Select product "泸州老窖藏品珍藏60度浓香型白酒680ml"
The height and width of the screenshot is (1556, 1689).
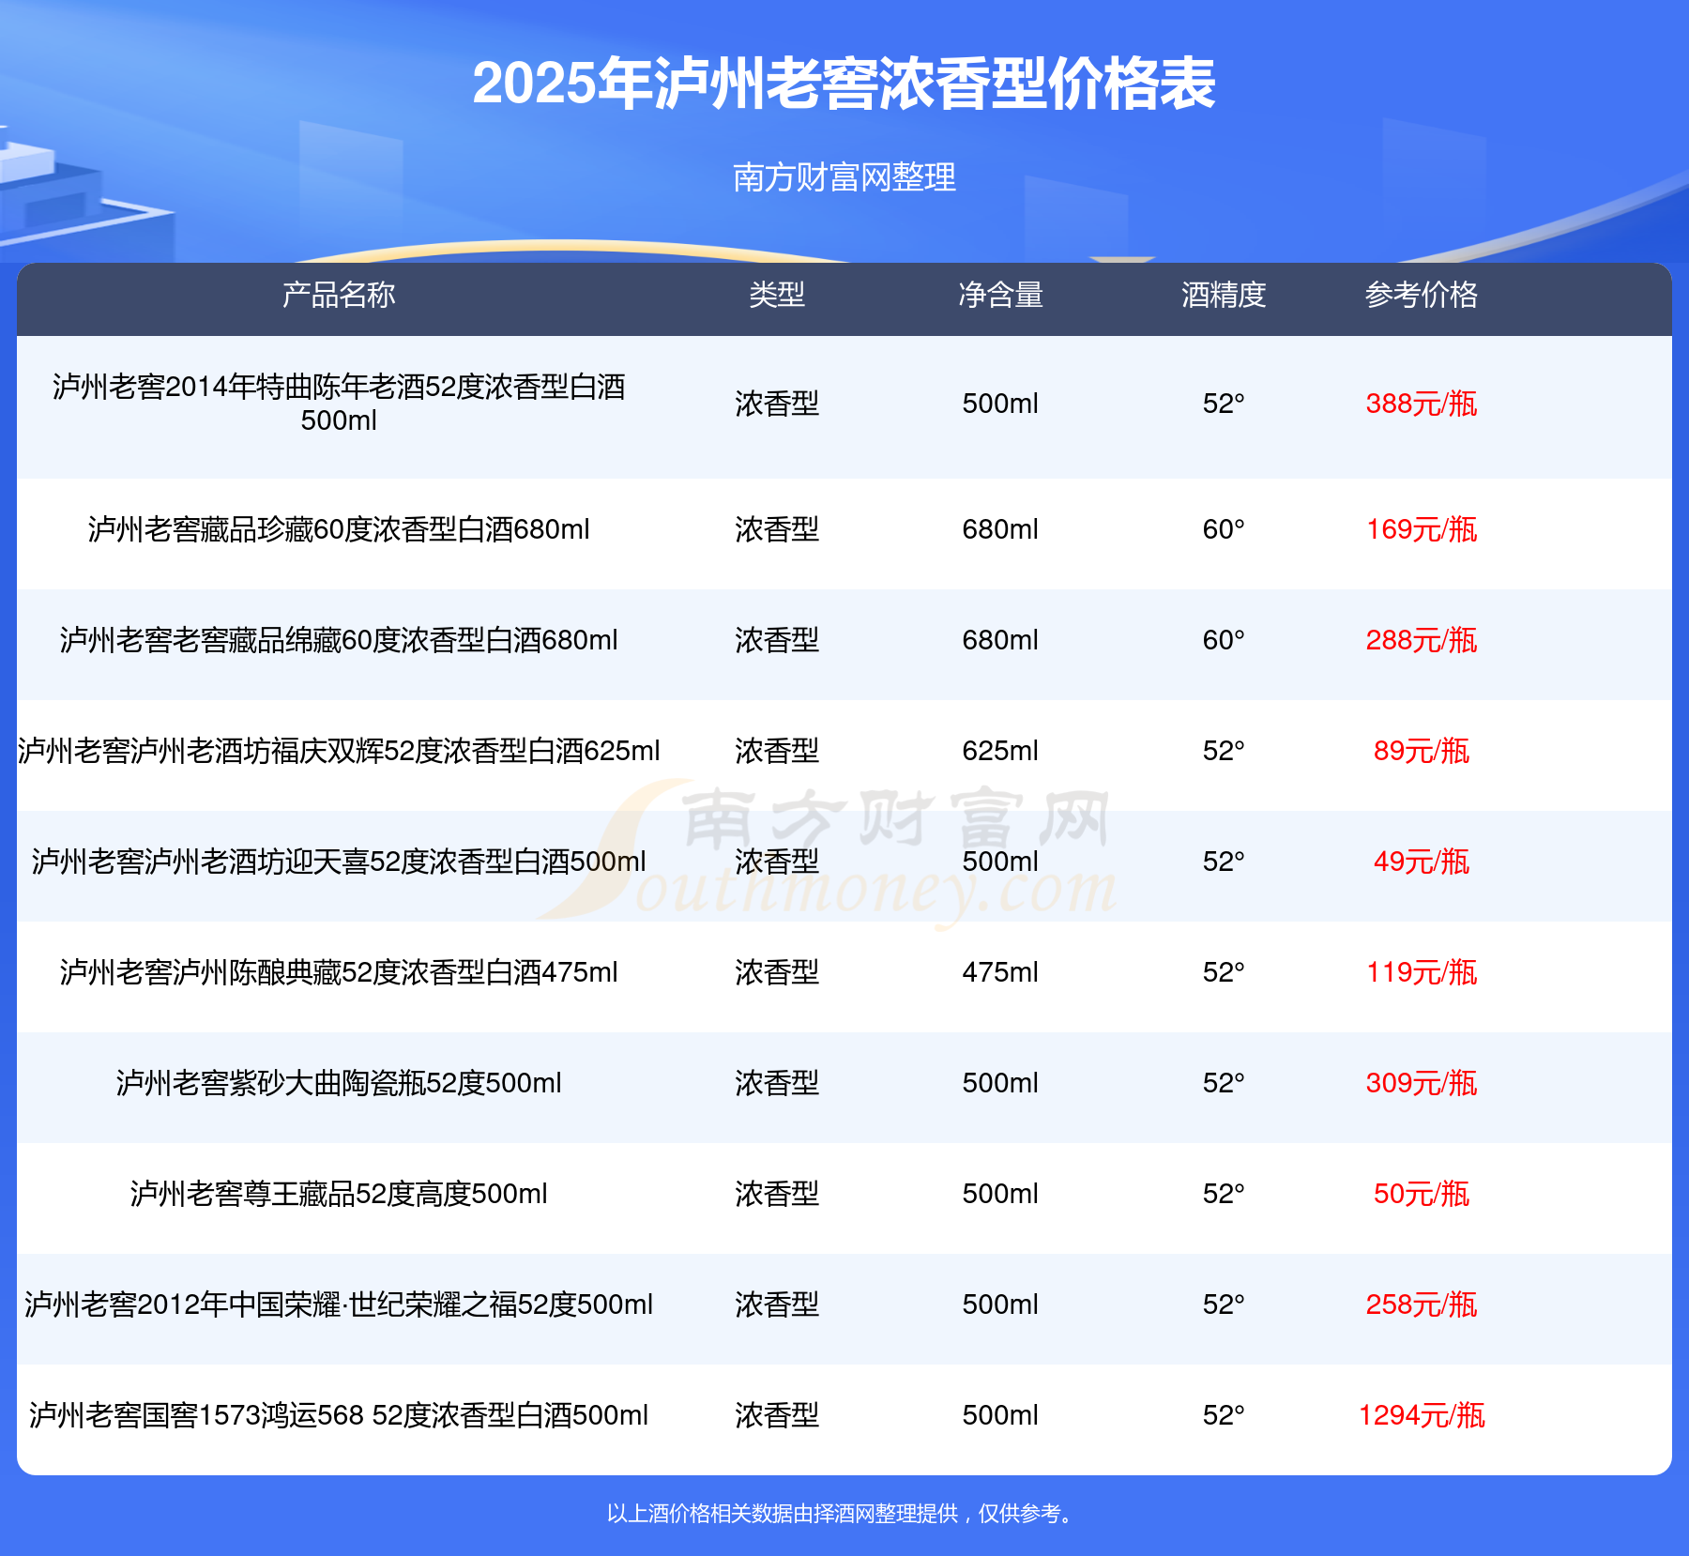pos(339,529)
